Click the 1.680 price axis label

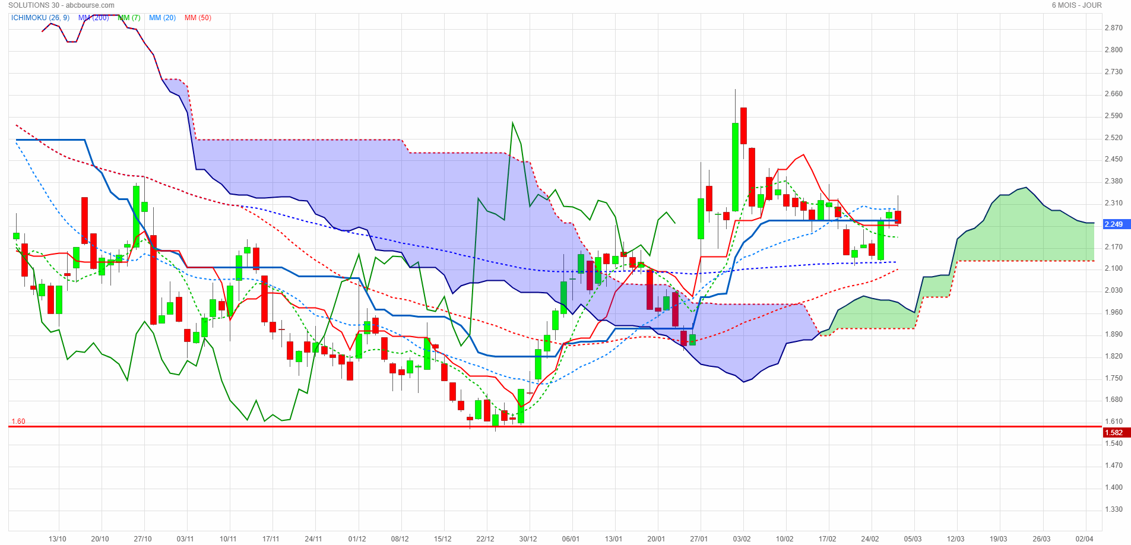[x=1114, y=400]
